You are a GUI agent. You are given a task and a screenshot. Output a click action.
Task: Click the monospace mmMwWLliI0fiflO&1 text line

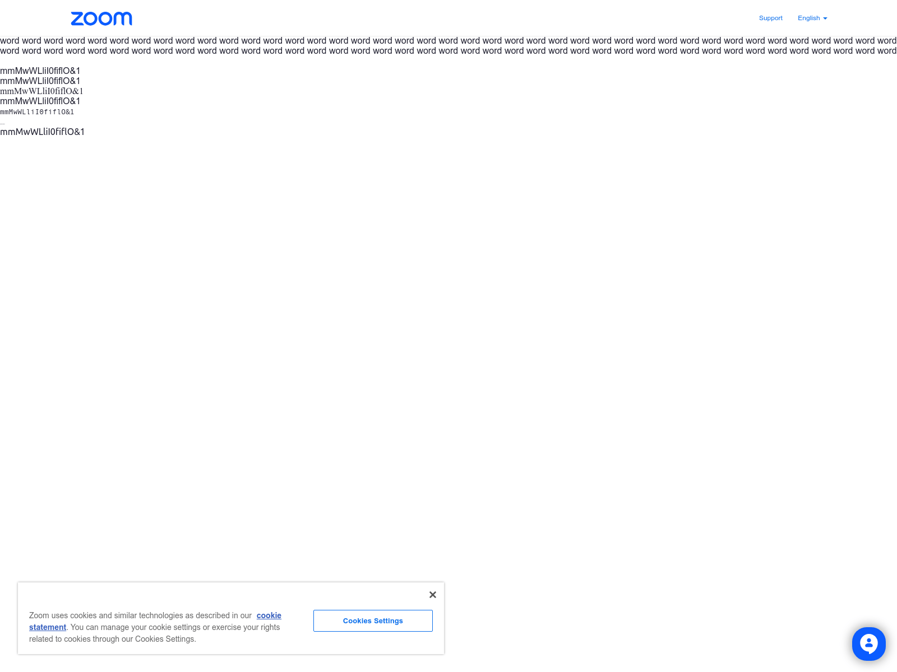(37, 112)
